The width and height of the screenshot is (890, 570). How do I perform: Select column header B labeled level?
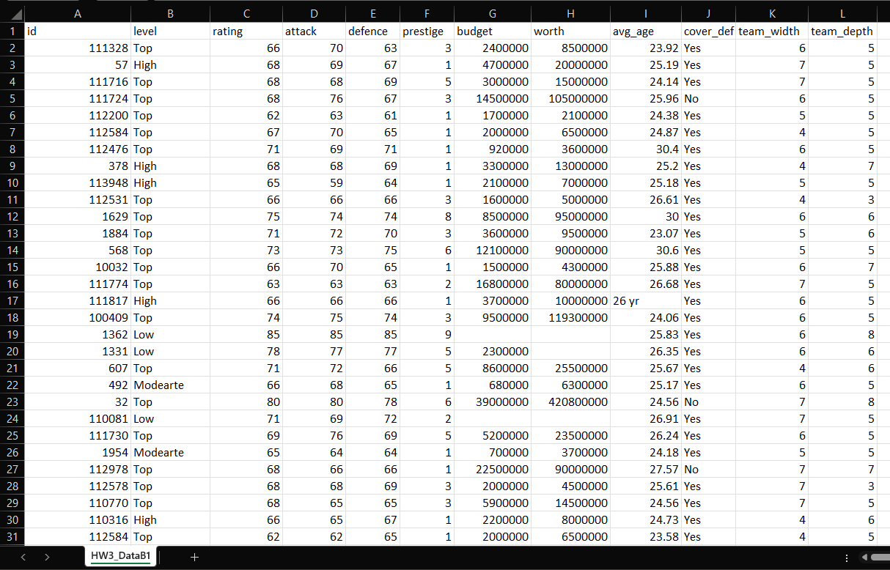[x=170, y=13]
